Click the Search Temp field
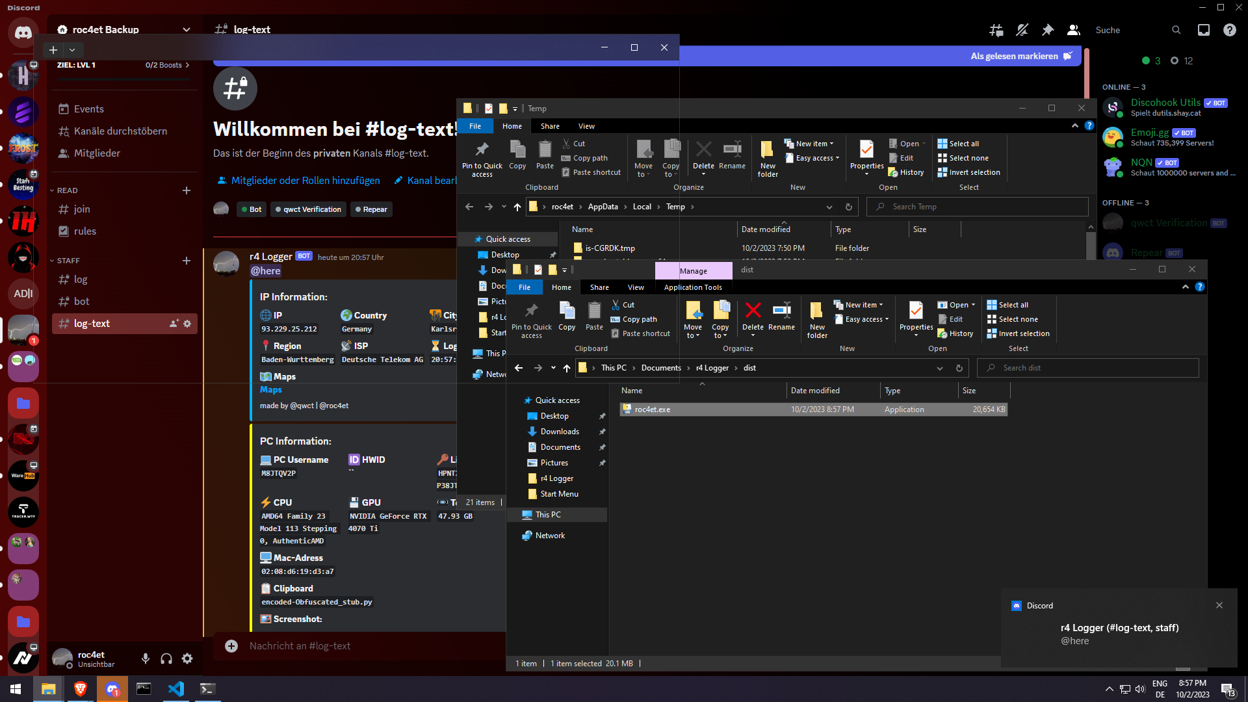 978,207
